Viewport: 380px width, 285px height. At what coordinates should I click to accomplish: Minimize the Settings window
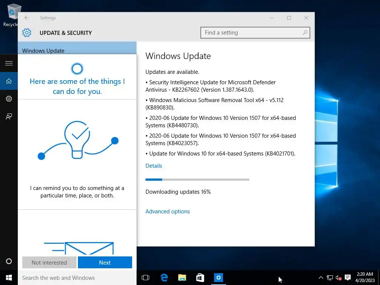pos(272,18)
